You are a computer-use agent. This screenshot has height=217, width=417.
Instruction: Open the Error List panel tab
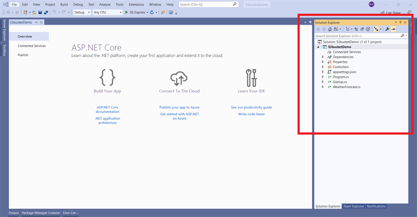click(70, 213)
